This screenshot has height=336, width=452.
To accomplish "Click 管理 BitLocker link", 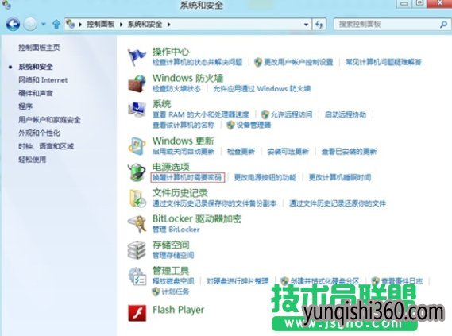I will 176,230.
